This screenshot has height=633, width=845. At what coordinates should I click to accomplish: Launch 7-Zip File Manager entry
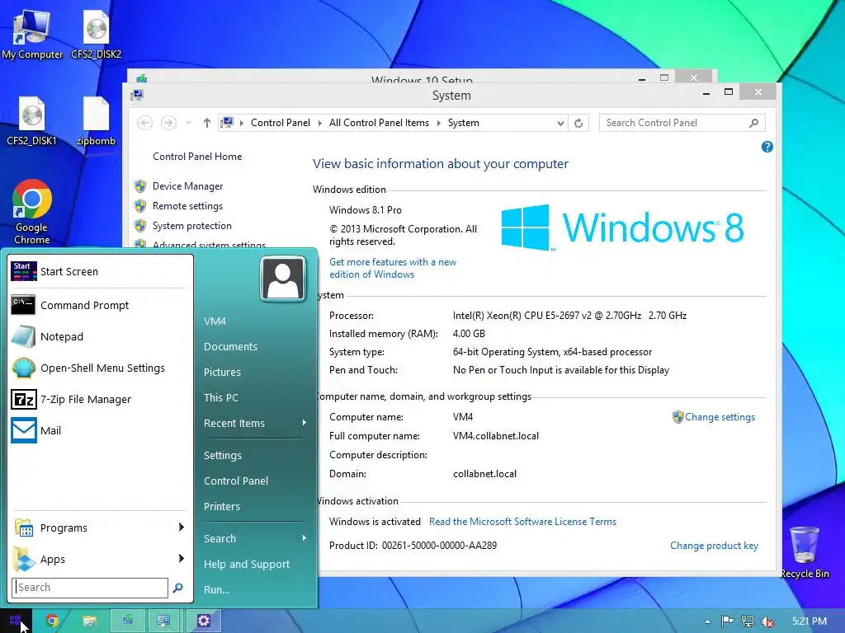click(x=100, y=400)
